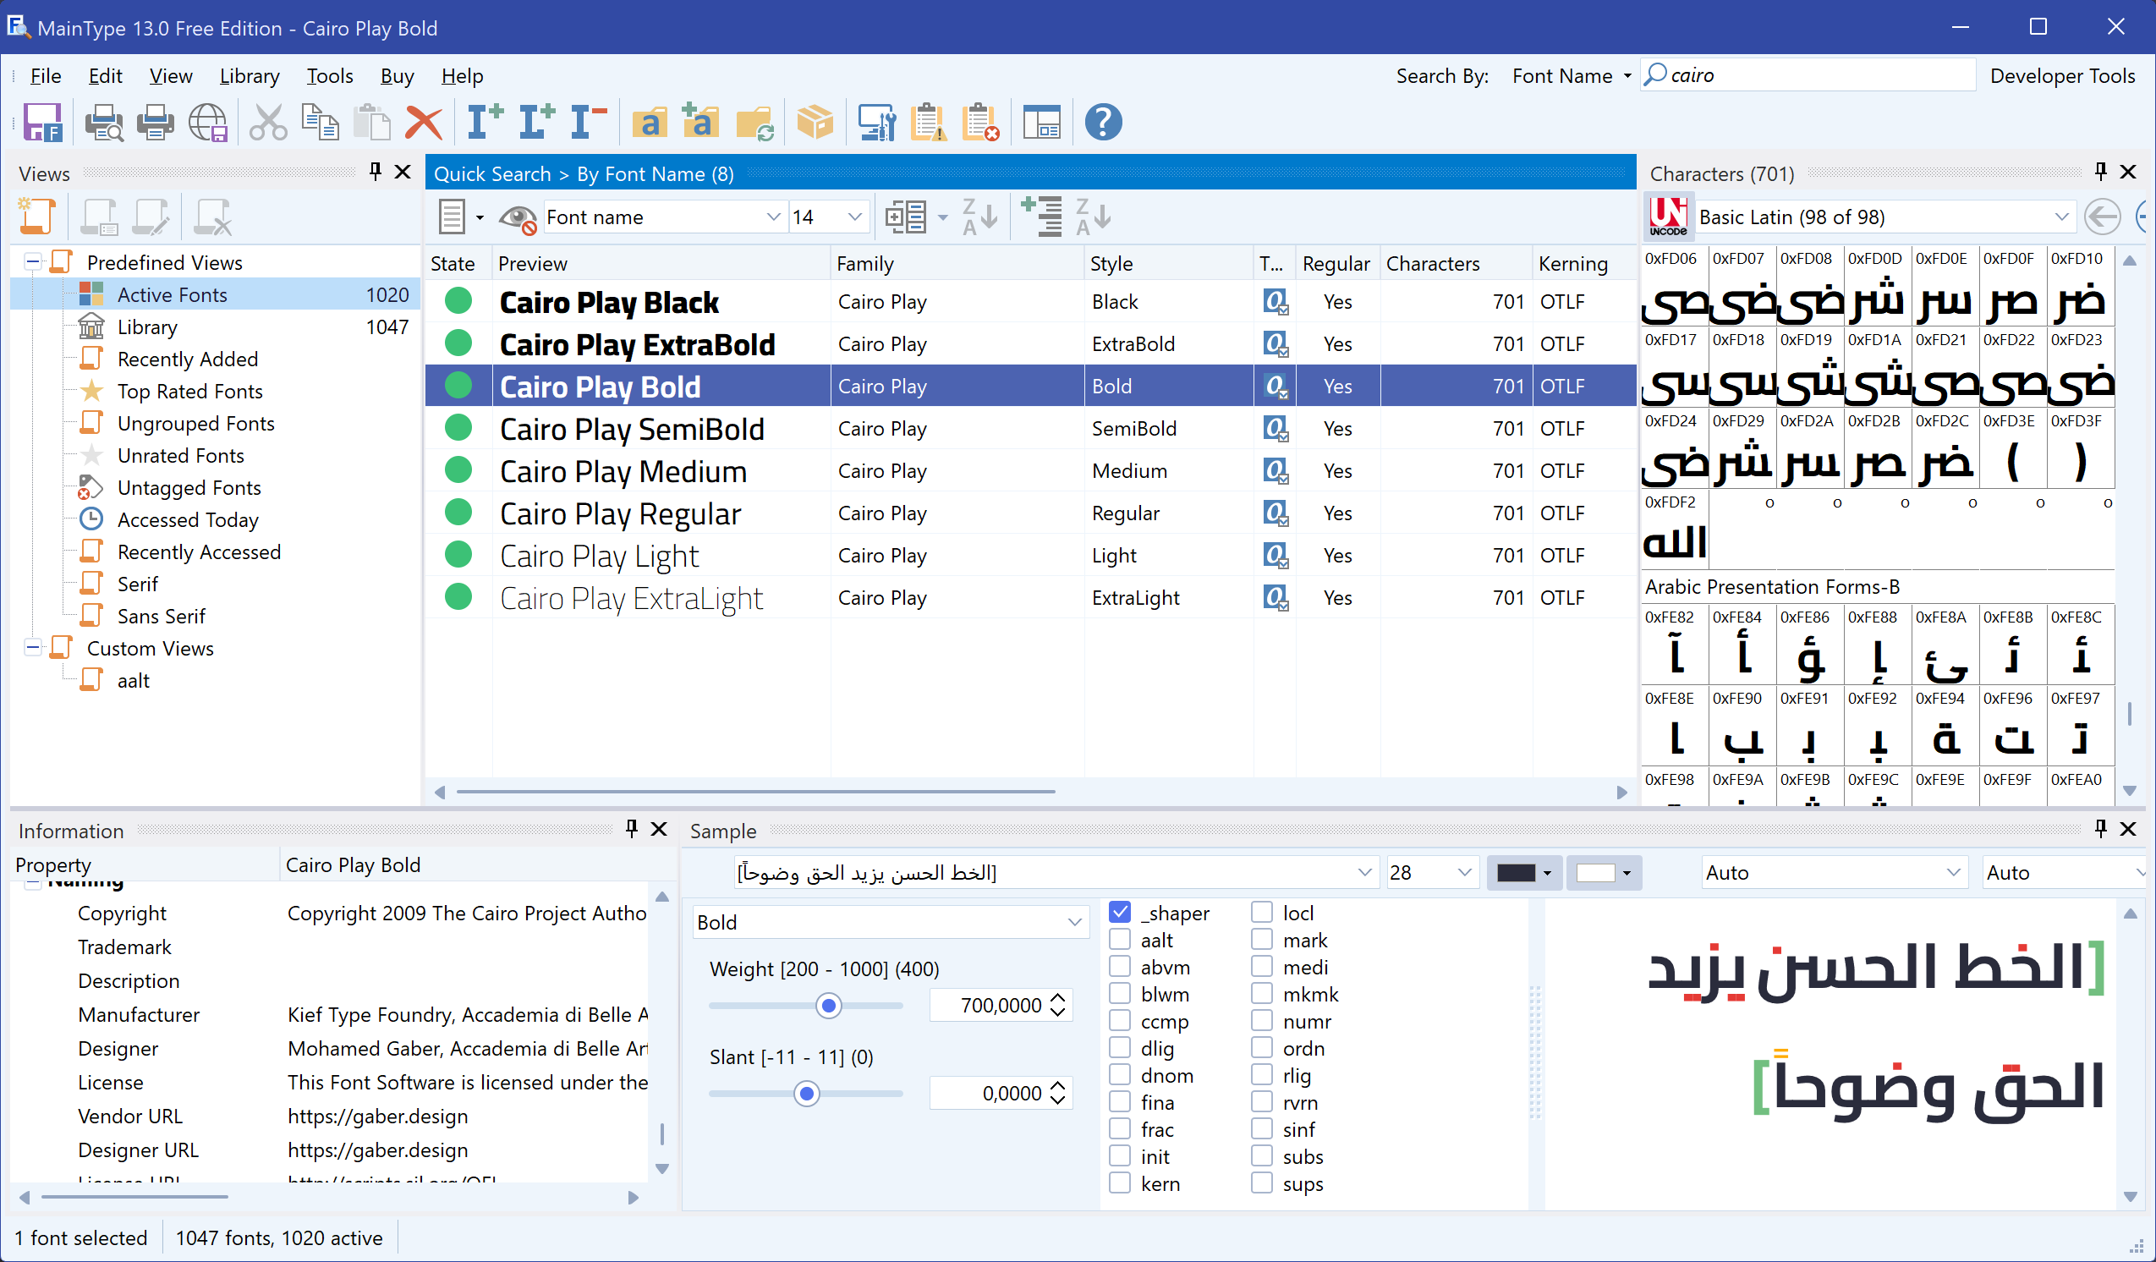Collapse the Predefined Views tree node
Screen dimensions: 2156x1262
pos(32,262)
